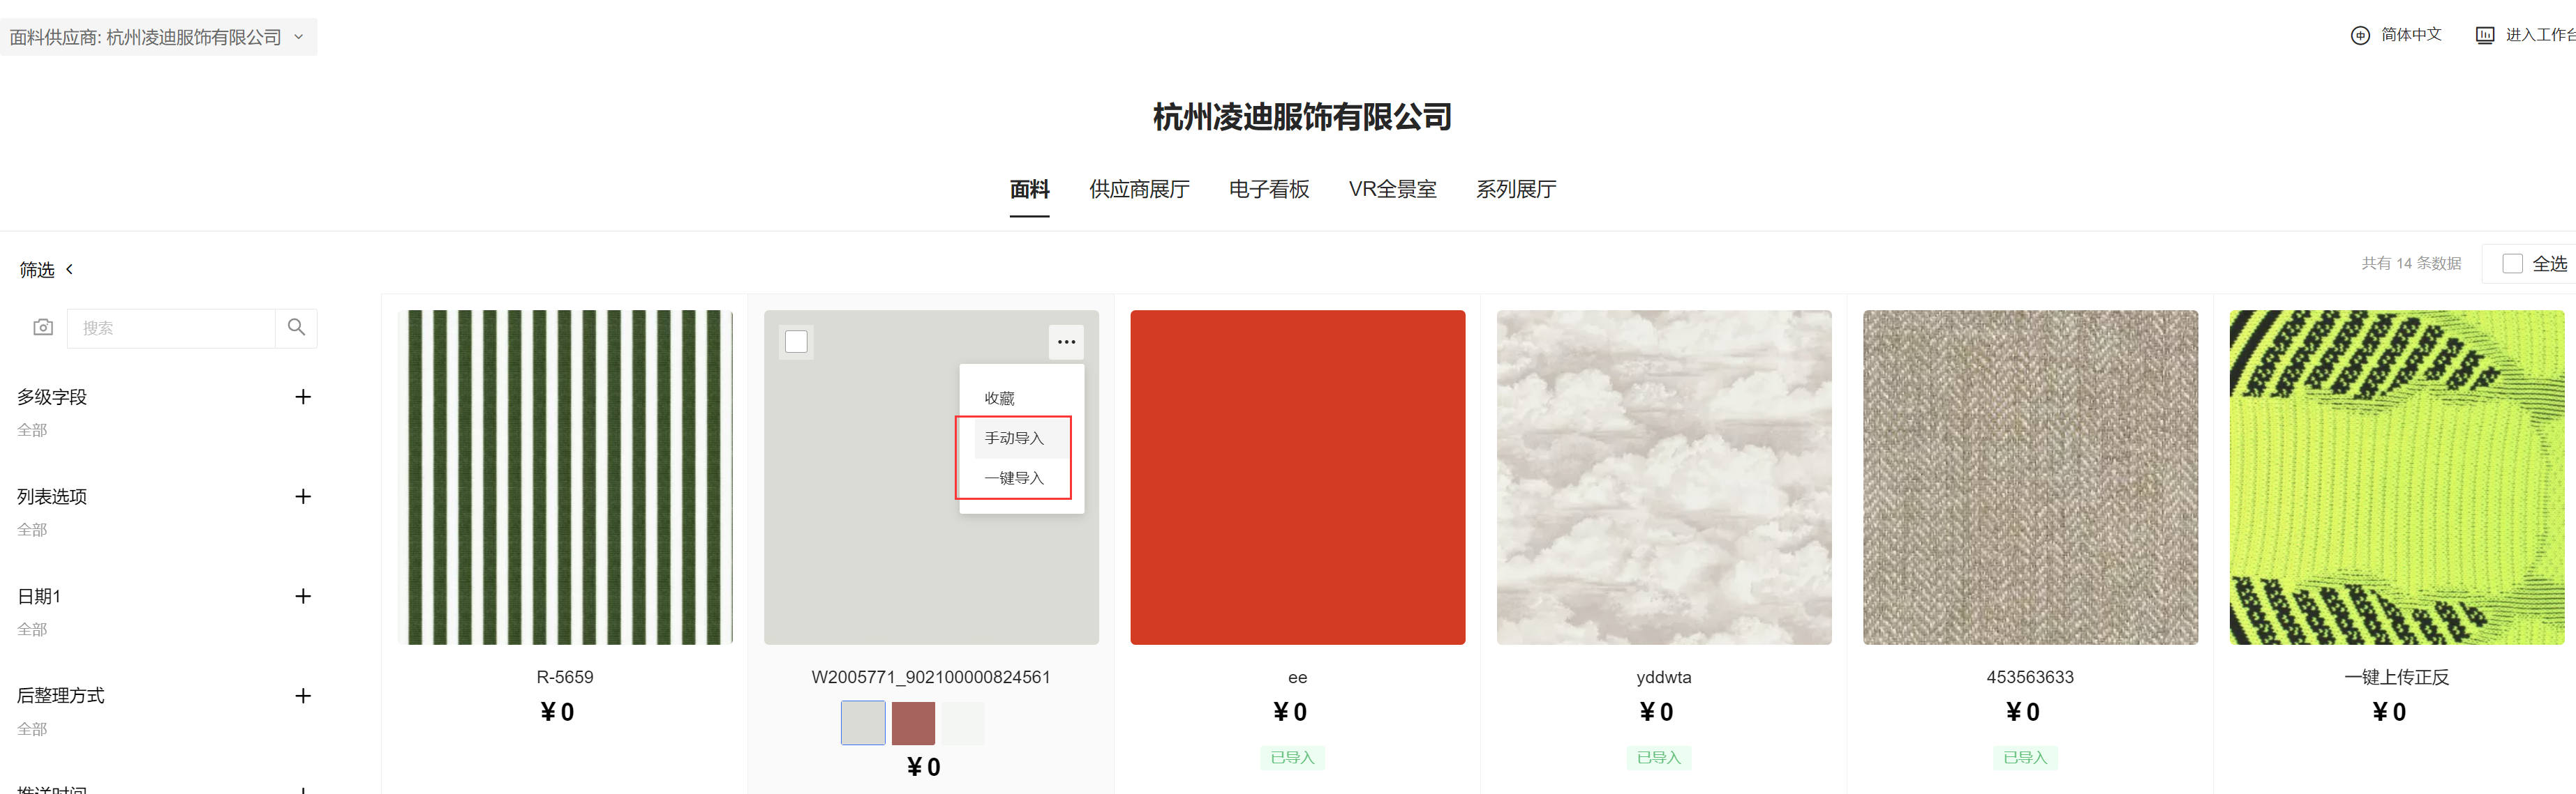Expand 列表选项 filter with plus icon
The height and width of the screenshot is (794, 2576).
pos(303,496)
